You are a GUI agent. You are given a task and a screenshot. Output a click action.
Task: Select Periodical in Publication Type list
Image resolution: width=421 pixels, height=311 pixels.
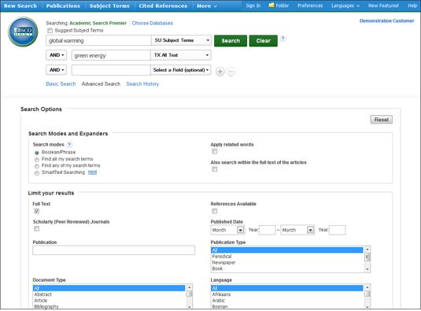click(287, 257)
